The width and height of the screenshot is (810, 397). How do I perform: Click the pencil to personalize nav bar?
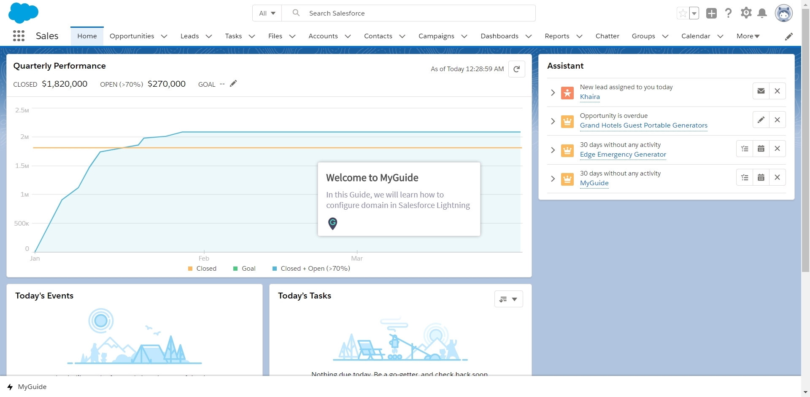(788, 37)
